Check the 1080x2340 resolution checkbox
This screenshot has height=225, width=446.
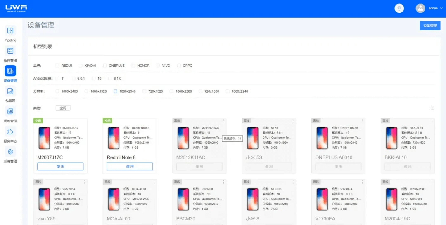coord(116,91)
